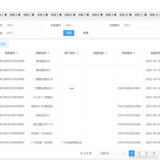Click clue number ending 0120004
The image size is (160, 160).
pos(12,61)
